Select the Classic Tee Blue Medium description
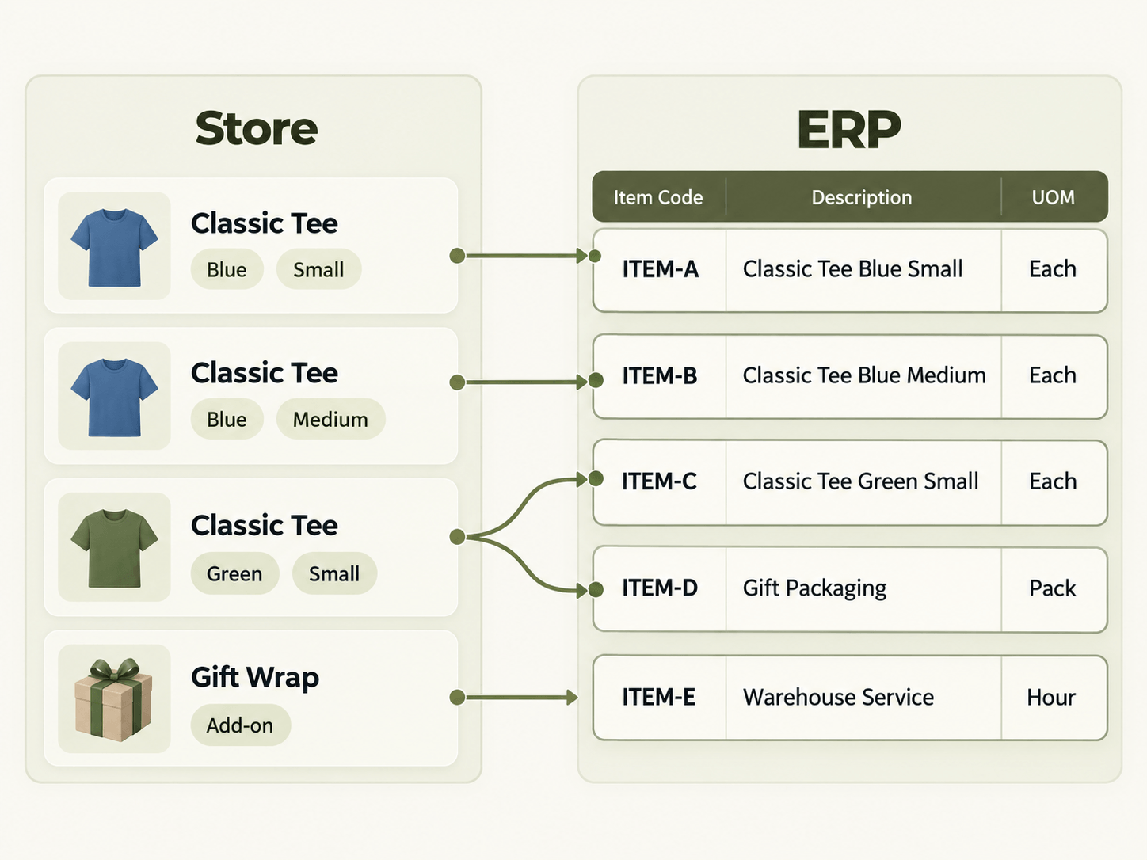This screenshot has height=860, width=1147. [x=864, y=375]
